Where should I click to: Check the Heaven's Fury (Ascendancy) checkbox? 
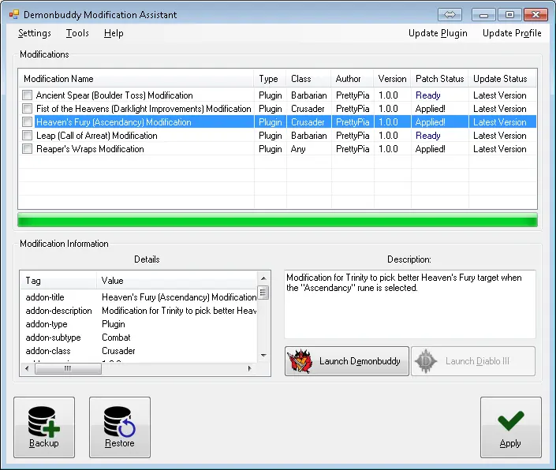[x=27, y=122]
